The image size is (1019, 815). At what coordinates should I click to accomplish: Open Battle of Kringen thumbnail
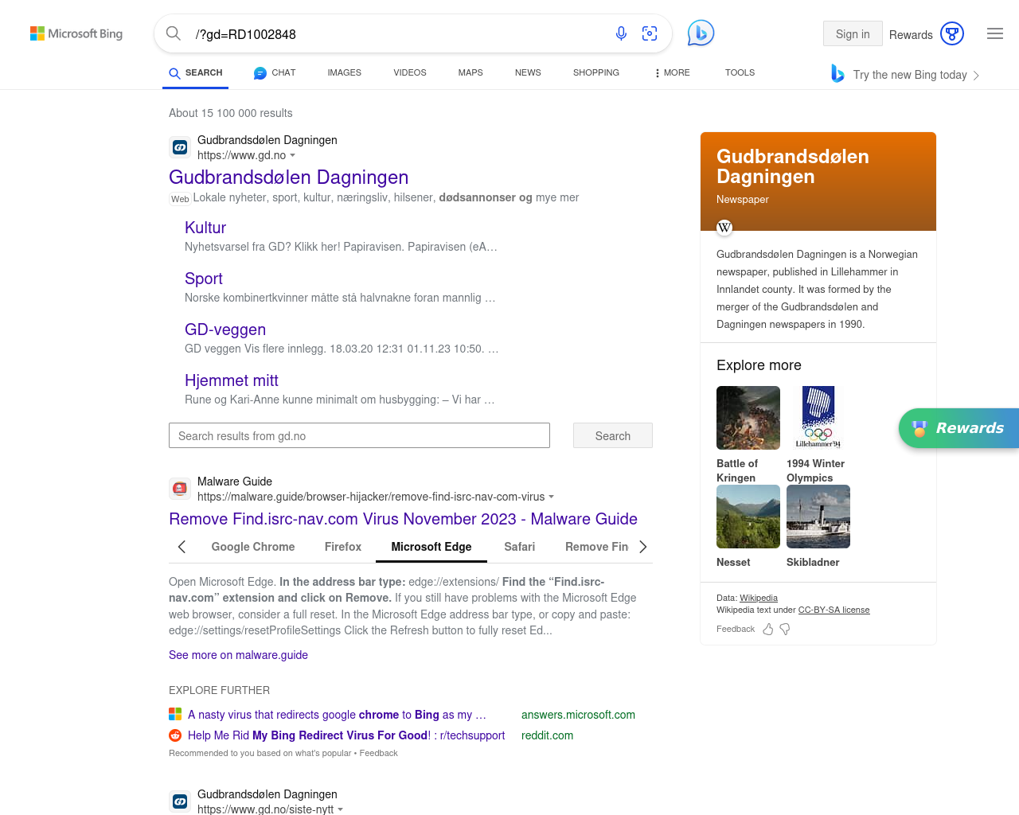748,418
